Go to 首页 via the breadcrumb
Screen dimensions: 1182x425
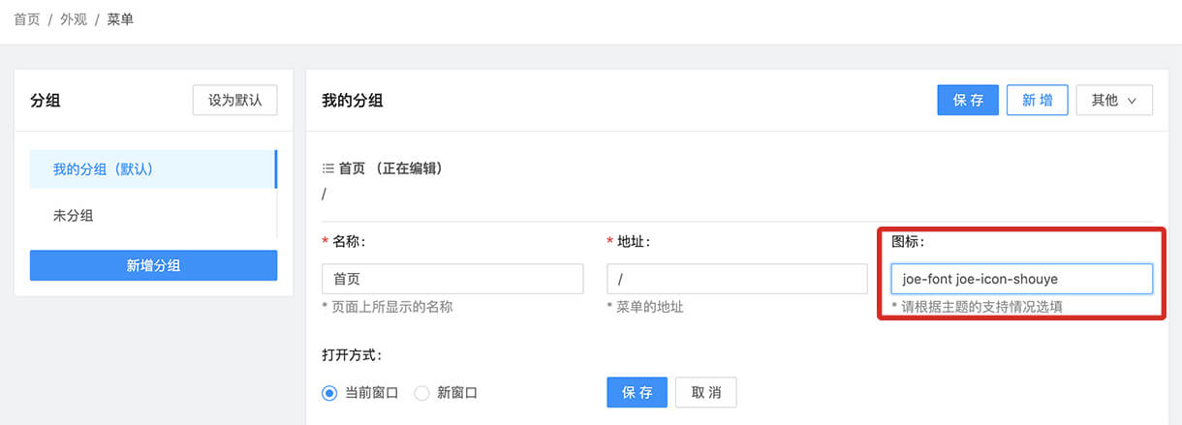coord(27,18)
